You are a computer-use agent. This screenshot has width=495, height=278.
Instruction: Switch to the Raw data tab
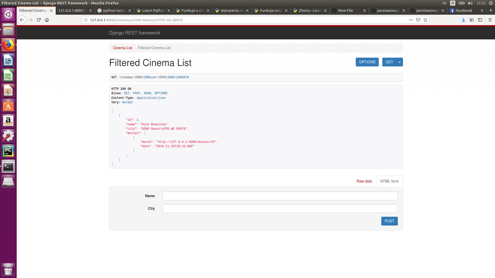[364, 181]
